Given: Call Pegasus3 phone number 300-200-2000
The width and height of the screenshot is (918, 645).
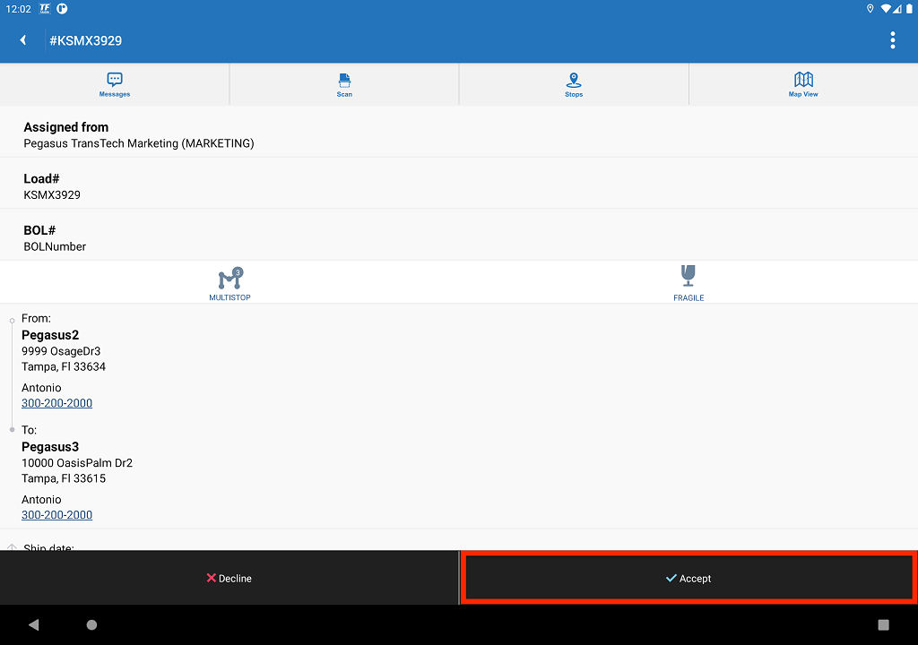Looking at the screenshot, I should [56, 514].
